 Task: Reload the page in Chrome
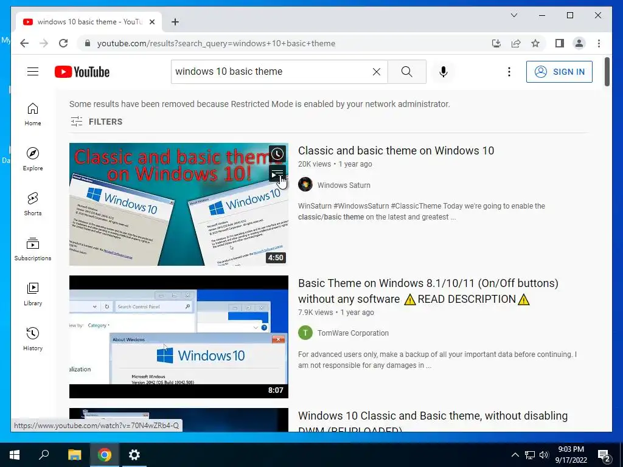(63, 43)
